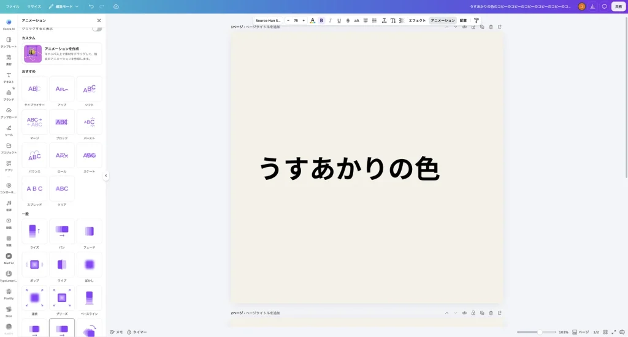Open the テキスト (text) sidebar panel
This screenshot has width=628, height=337.
[x=9, y=77]
